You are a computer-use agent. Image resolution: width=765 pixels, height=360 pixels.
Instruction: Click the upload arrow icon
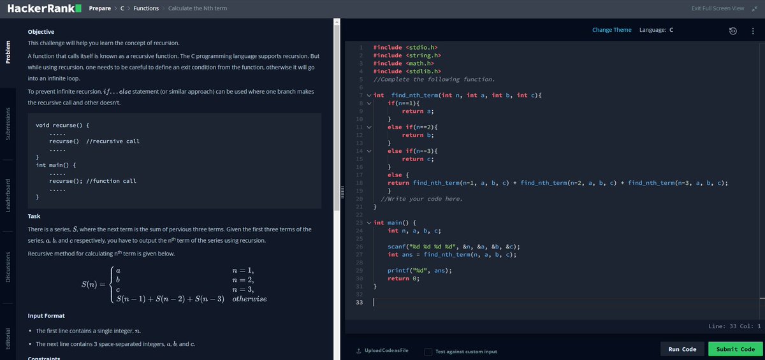click(x=358, y=351)
